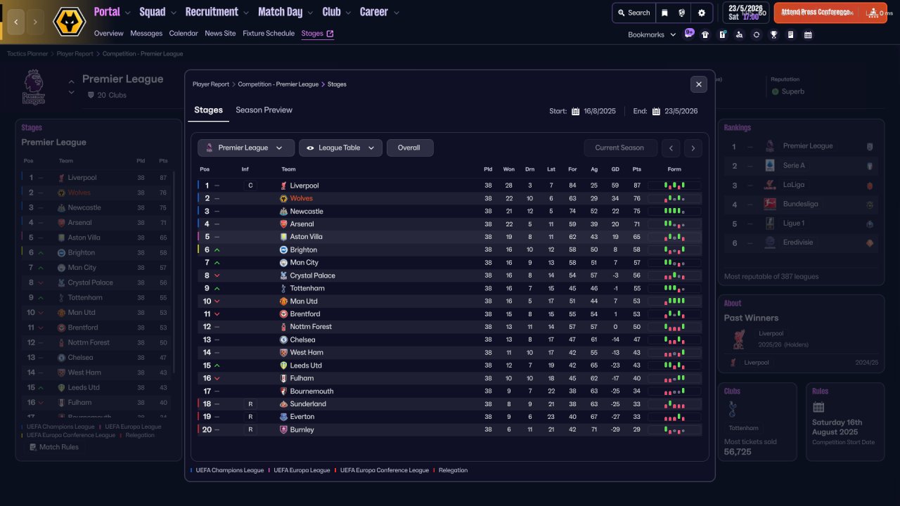Click the Nottm Forest team name in league table
Screen dimensions: 900x506
click(310, 327)
